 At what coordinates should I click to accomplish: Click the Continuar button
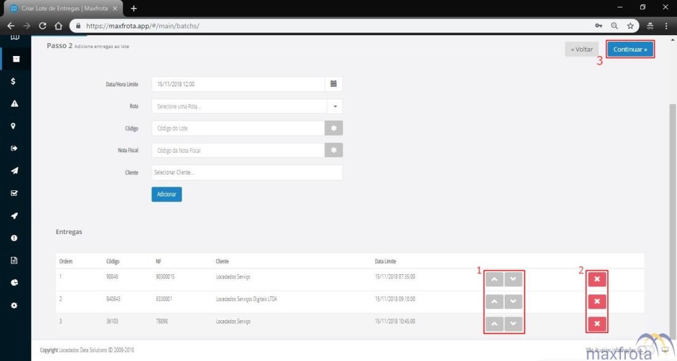[x=630, y=49]
